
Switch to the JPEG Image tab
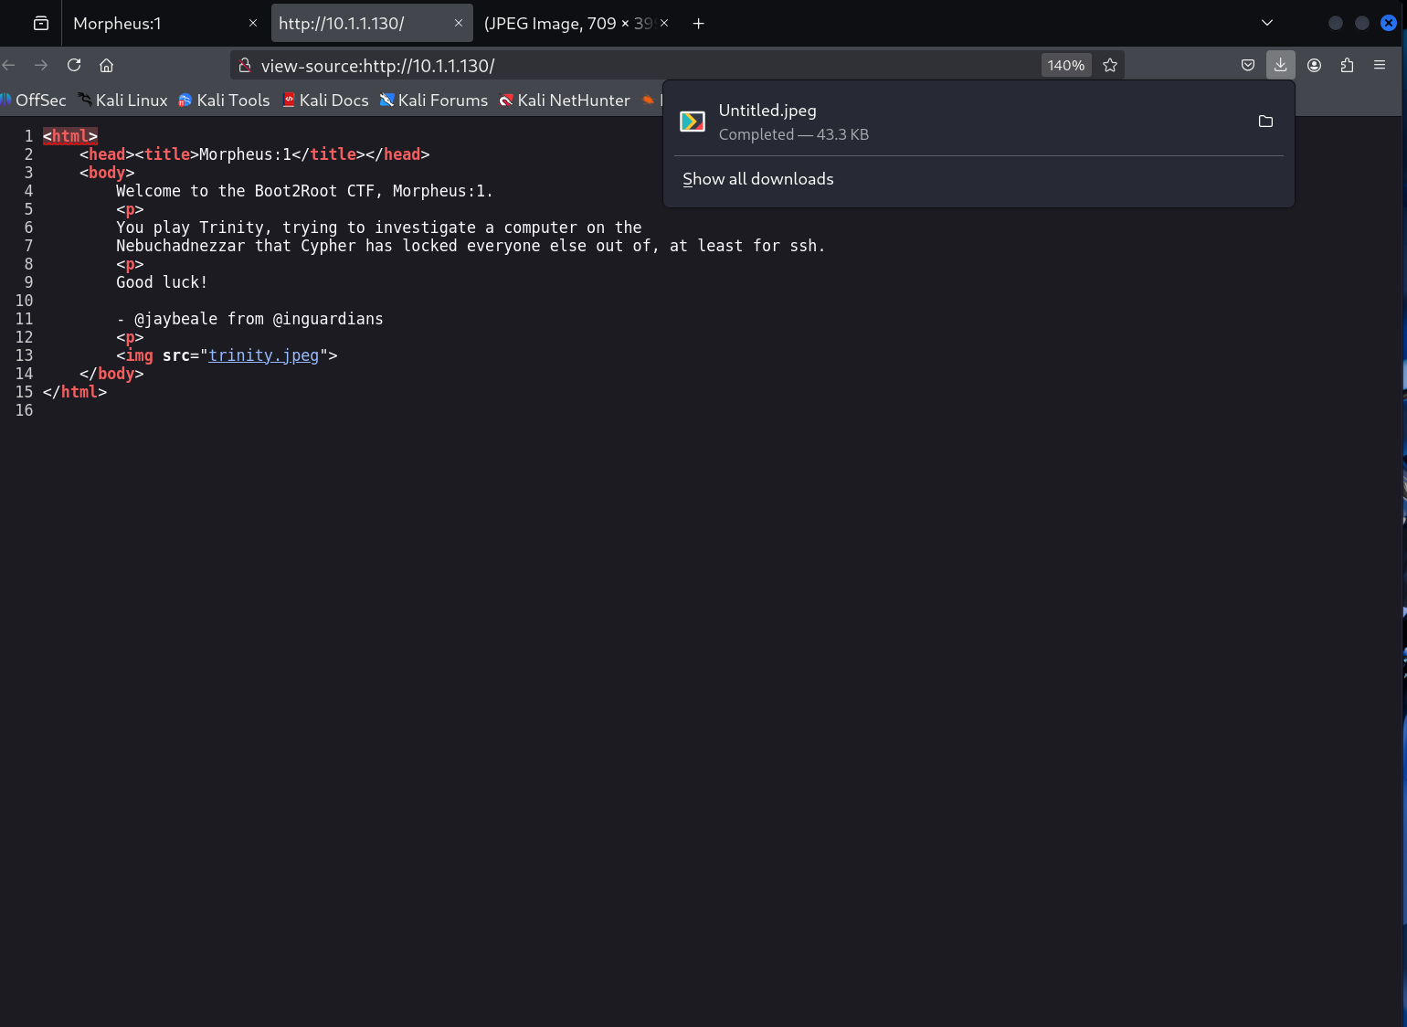(x=566, y=24)
